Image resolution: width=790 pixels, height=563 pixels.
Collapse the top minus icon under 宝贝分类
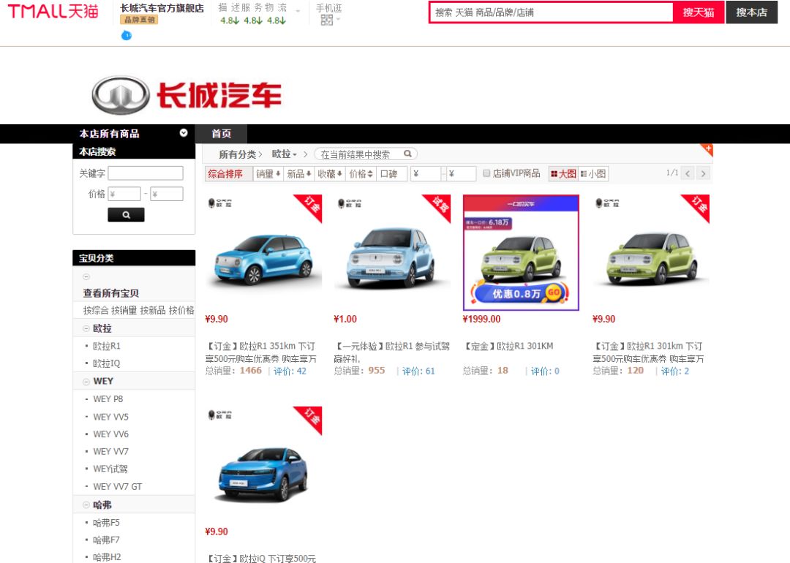(x=86, y=277)
